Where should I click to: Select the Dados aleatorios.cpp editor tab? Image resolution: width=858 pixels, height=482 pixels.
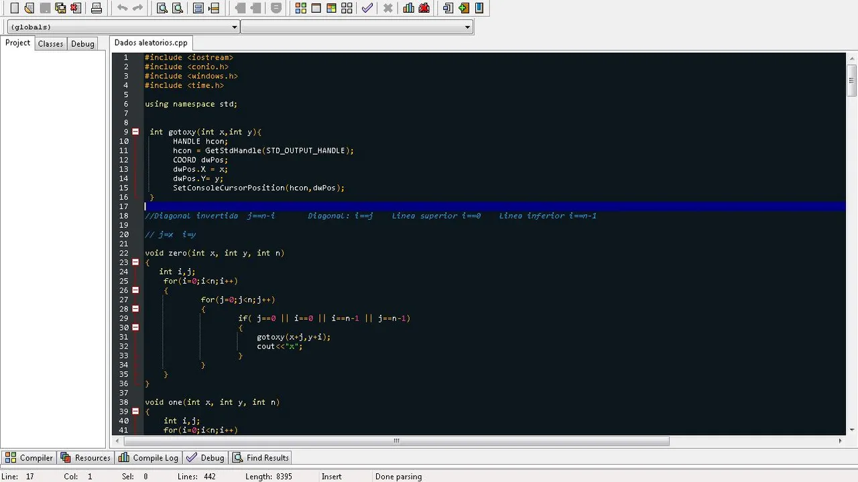(x=151, y=42)
